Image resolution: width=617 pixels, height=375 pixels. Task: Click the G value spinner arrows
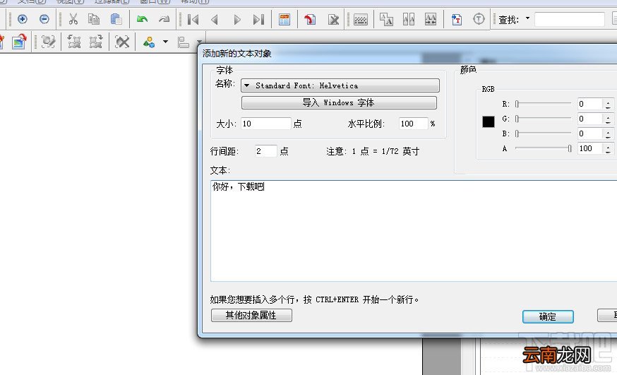click(x=608, y=119)
